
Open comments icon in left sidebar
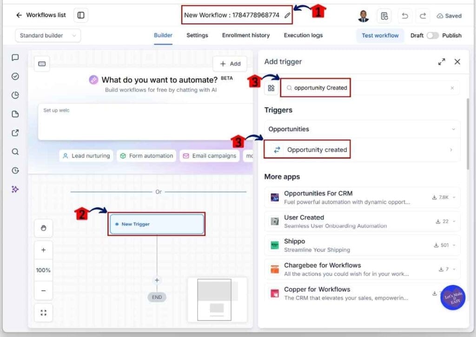click(x=15, y=57)
